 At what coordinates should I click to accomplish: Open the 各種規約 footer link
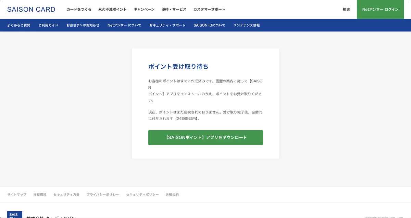[172, 194]
